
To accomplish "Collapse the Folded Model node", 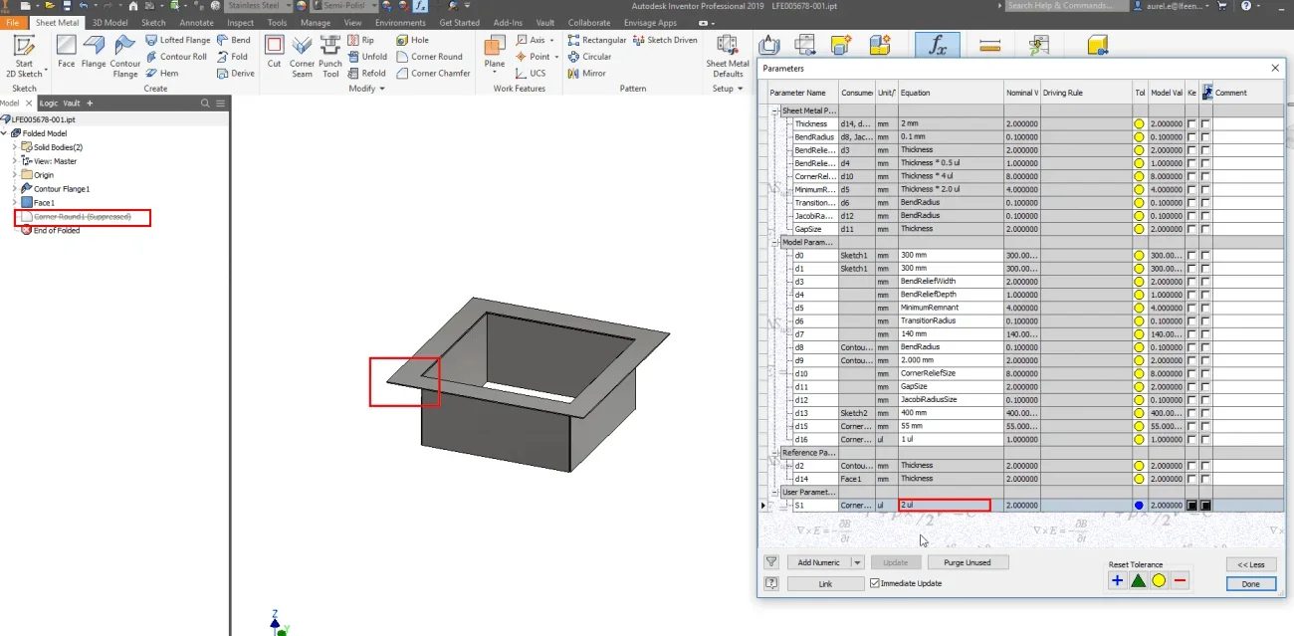I will [5, 133].
